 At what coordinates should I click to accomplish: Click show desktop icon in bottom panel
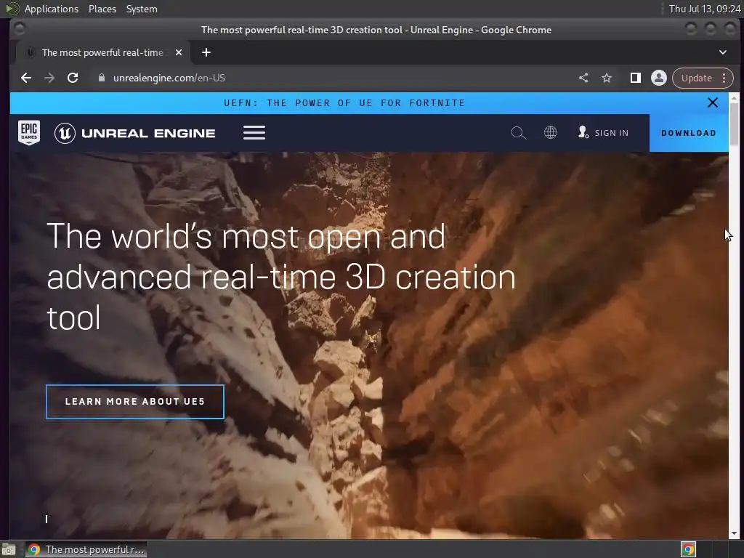click(x=9, y=550)
